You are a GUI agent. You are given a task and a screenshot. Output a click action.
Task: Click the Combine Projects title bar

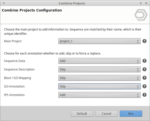[x=72, y=3]
